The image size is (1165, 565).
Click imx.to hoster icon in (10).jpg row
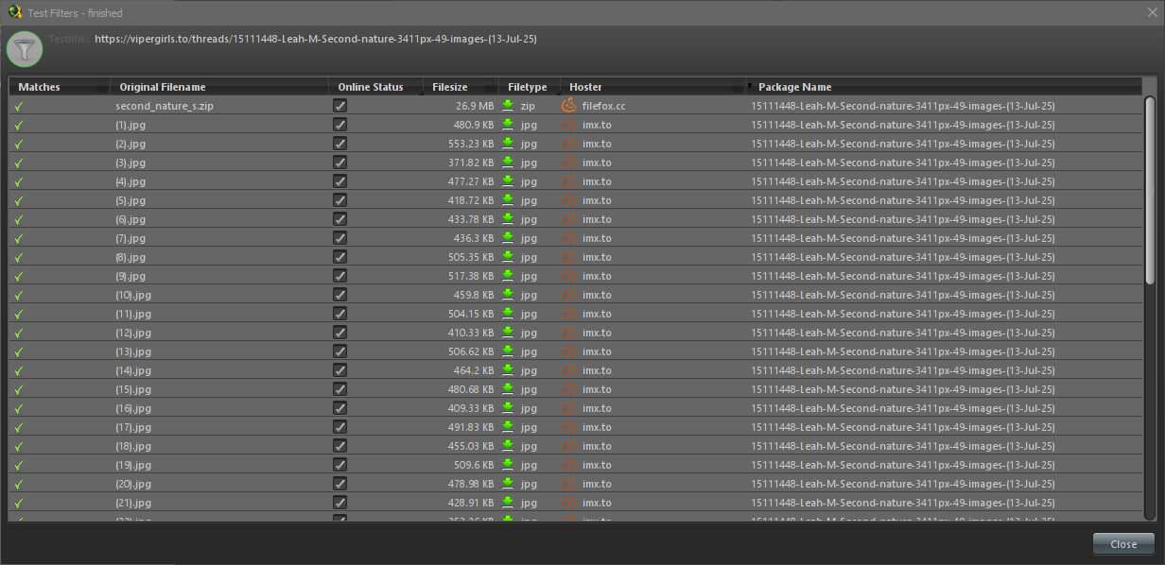(569, 295)
